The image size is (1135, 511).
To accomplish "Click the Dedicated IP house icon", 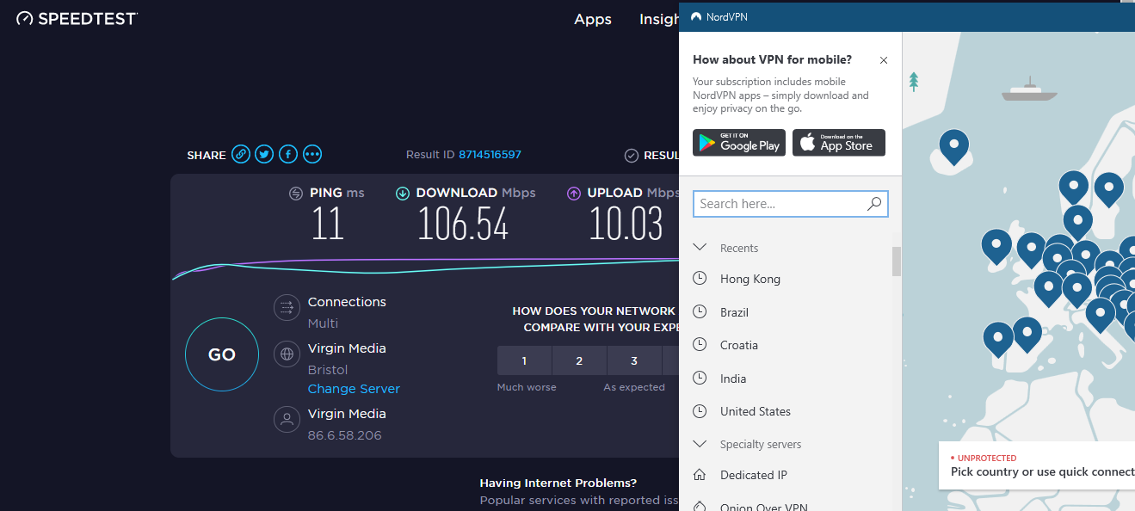I will 700,475.
